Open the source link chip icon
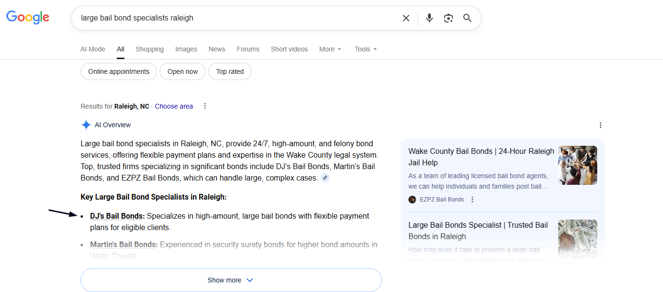663x292 pixels. pos(325,178)
